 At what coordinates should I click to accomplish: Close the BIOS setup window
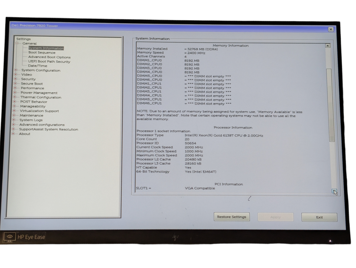(331, 29)
